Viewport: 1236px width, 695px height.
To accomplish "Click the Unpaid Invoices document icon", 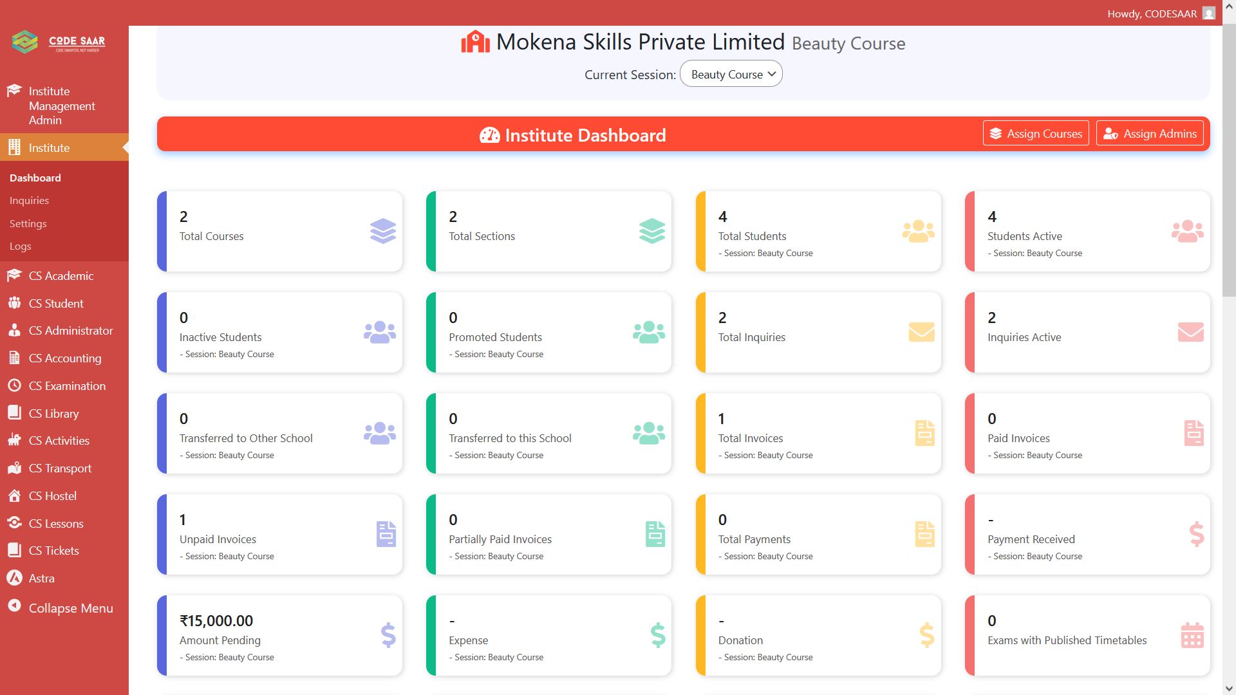I will [x=386, y=534].
